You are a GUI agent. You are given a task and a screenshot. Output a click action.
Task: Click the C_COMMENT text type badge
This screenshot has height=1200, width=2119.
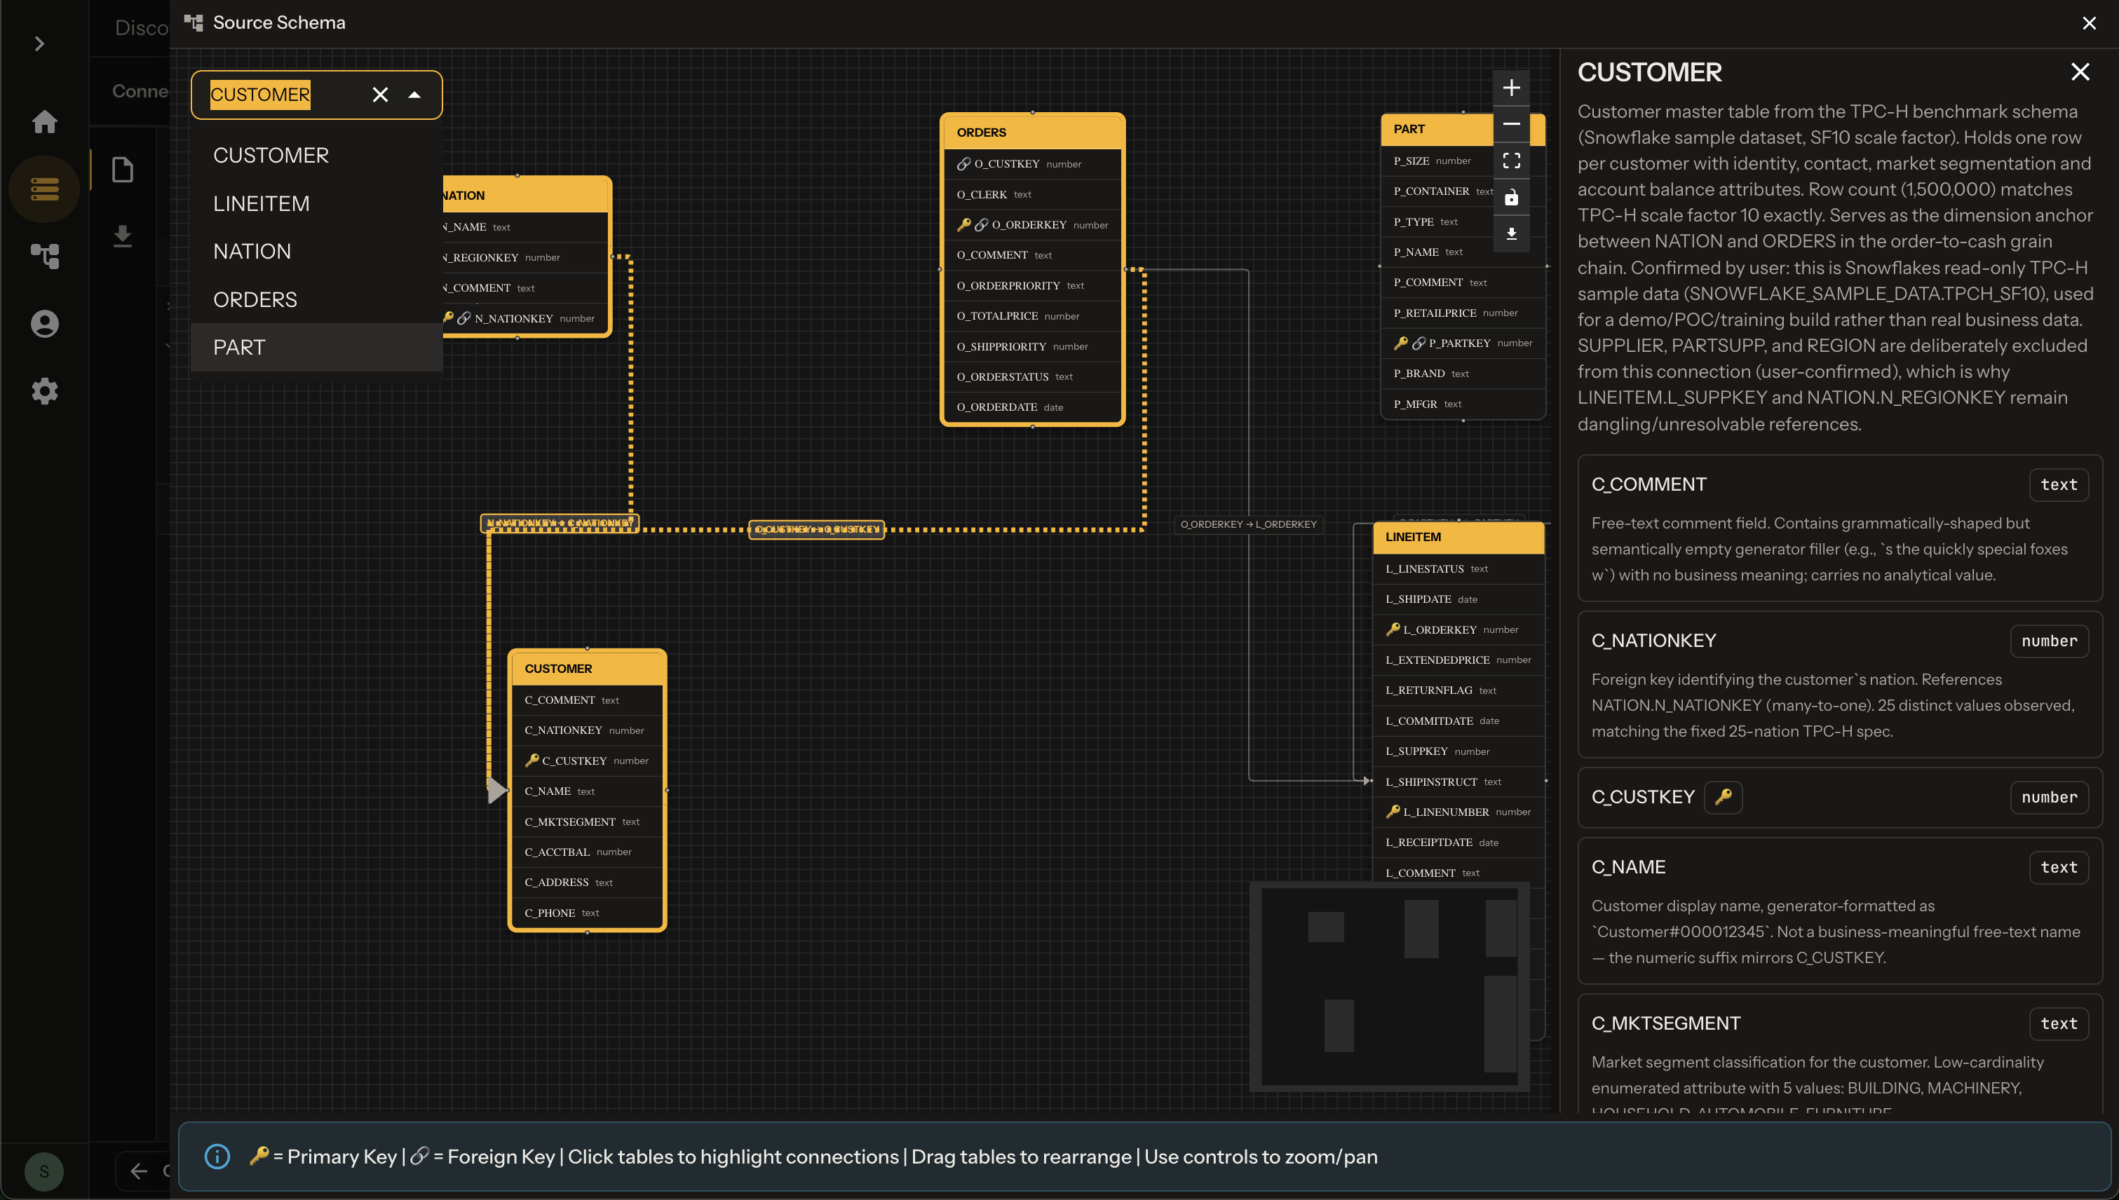(x=2058, y=484)
